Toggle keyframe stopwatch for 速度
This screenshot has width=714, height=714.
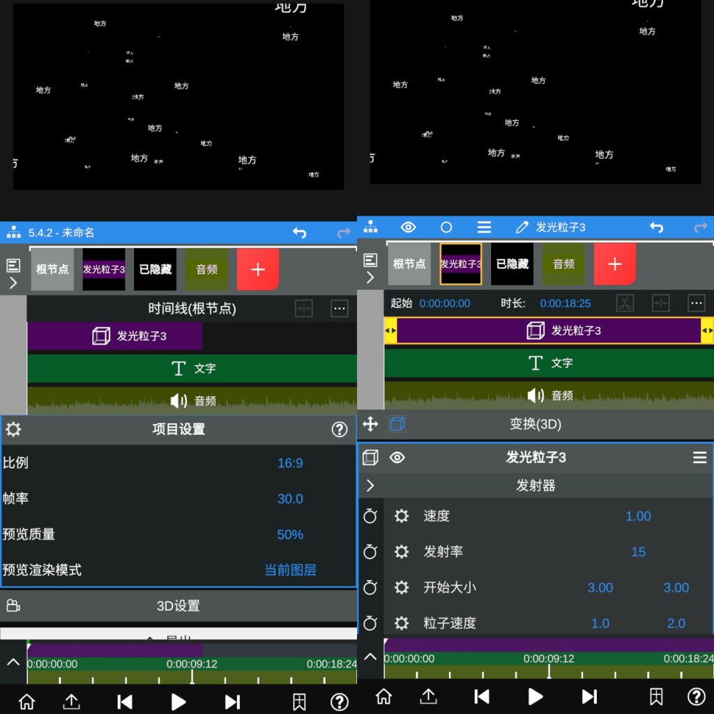370,516
